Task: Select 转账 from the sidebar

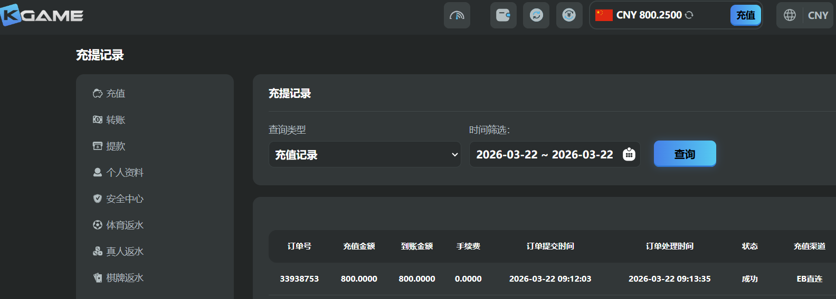Action: pyautogui.click(x=116, y=120)
